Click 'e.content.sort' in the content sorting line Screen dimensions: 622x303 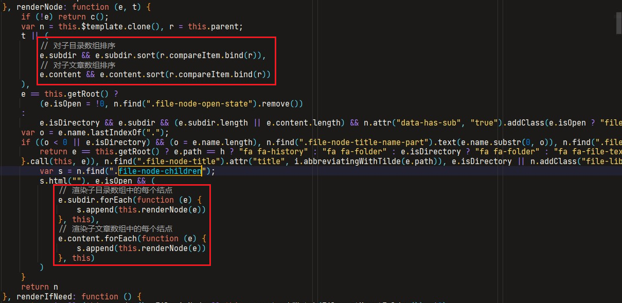coord(132,74)
